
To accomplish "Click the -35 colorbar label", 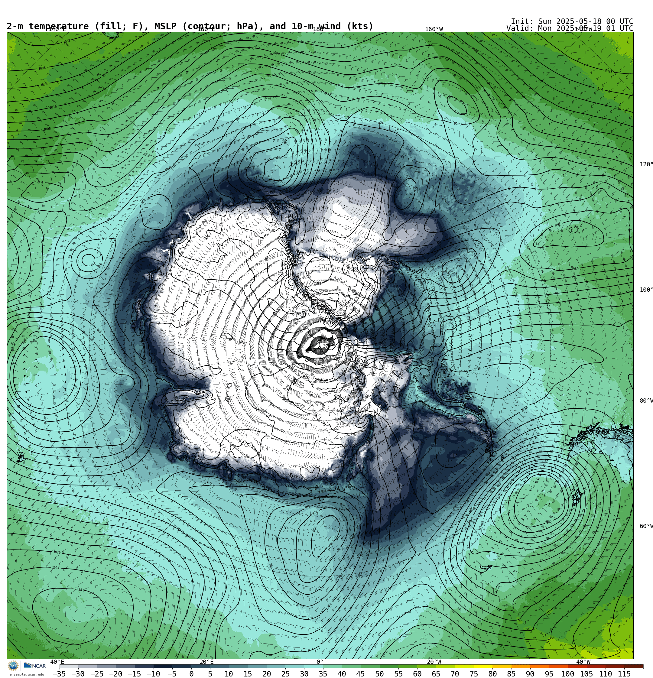I will pos(59,674).
